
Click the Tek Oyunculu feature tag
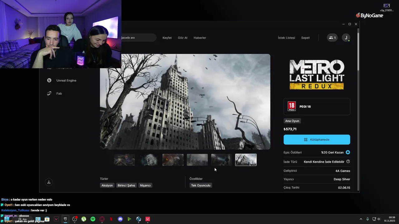[201, 185]
